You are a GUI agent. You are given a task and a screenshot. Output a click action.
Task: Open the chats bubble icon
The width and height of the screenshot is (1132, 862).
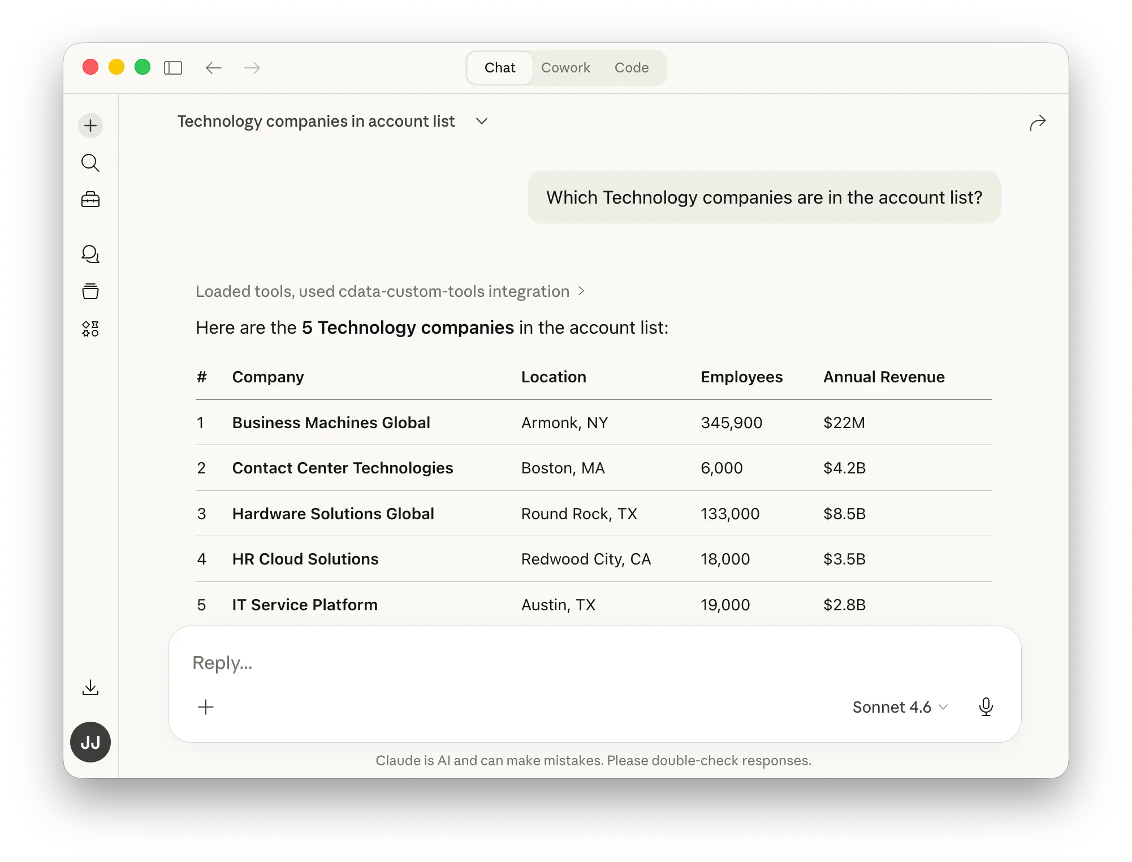(x=90, y=254)
